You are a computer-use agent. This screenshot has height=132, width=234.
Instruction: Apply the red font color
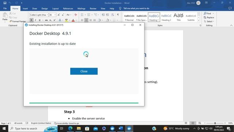click(73, 20)
